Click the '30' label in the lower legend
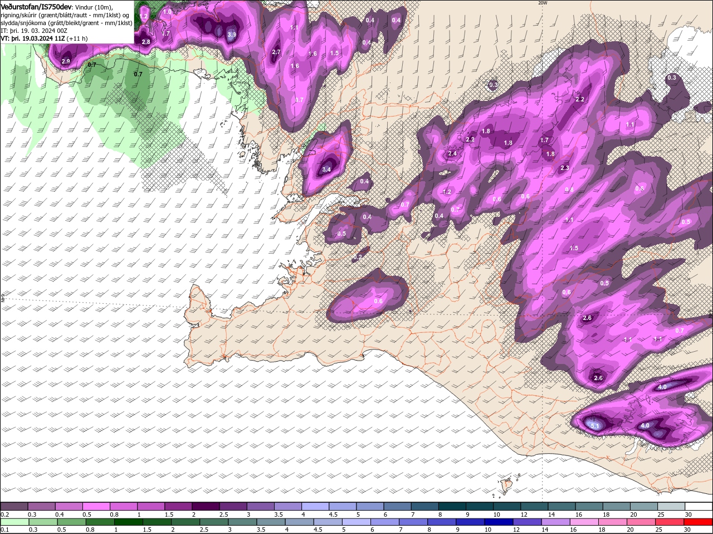This screenshot has height=534, width=713. coord(687,530)
